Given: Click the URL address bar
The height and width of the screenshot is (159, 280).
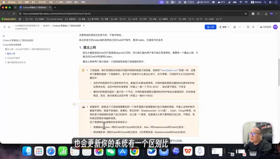Looking at the screenshot, I should [x=132, y=14].
